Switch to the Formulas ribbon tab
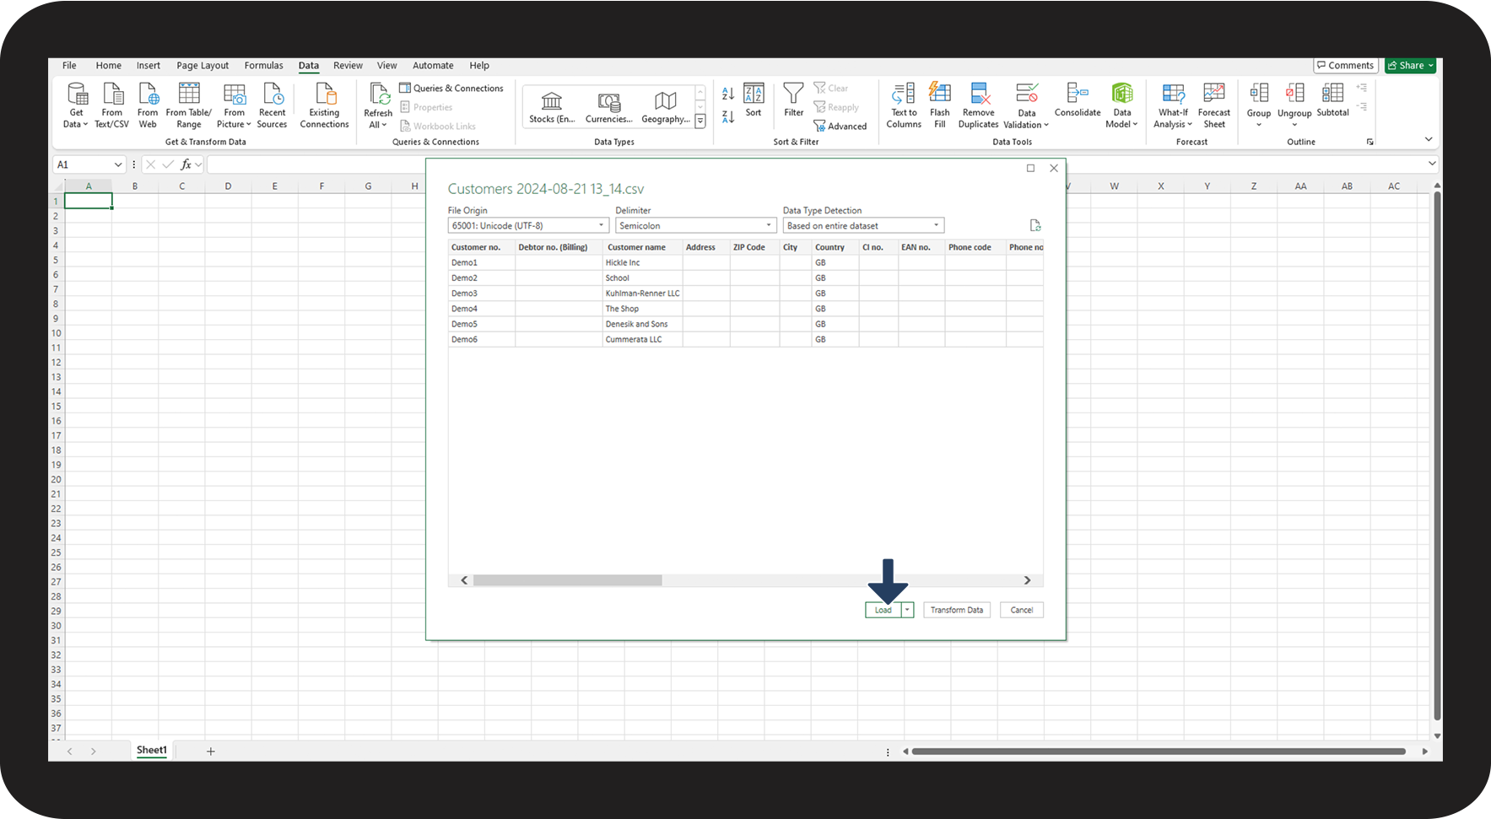The height and width of the screenshot is (819, 1491). [263, 66]
